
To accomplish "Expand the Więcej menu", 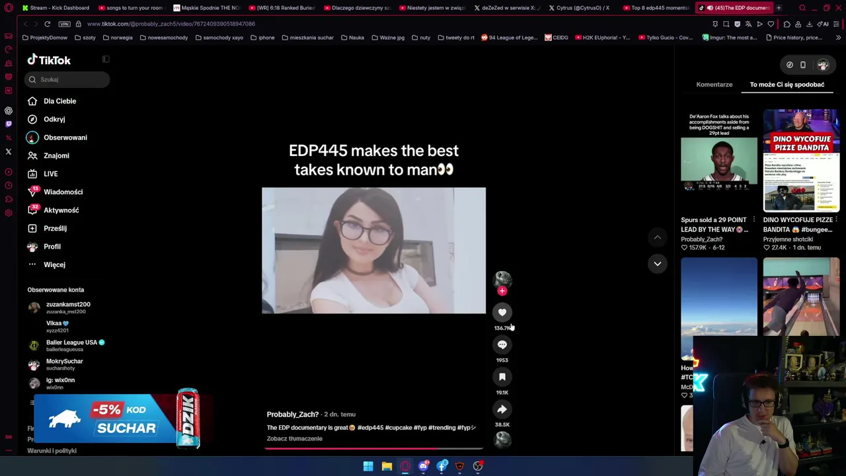I will [46, 264].
